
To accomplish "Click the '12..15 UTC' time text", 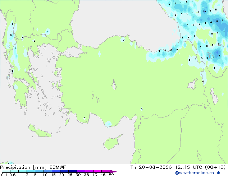I will tap(188, 167).
